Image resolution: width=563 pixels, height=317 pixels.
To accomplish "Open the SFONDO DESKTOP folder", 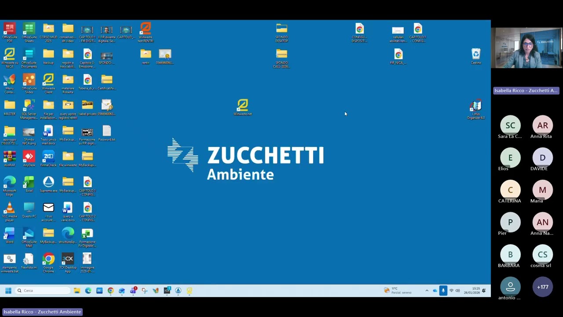I will point(281,33).
